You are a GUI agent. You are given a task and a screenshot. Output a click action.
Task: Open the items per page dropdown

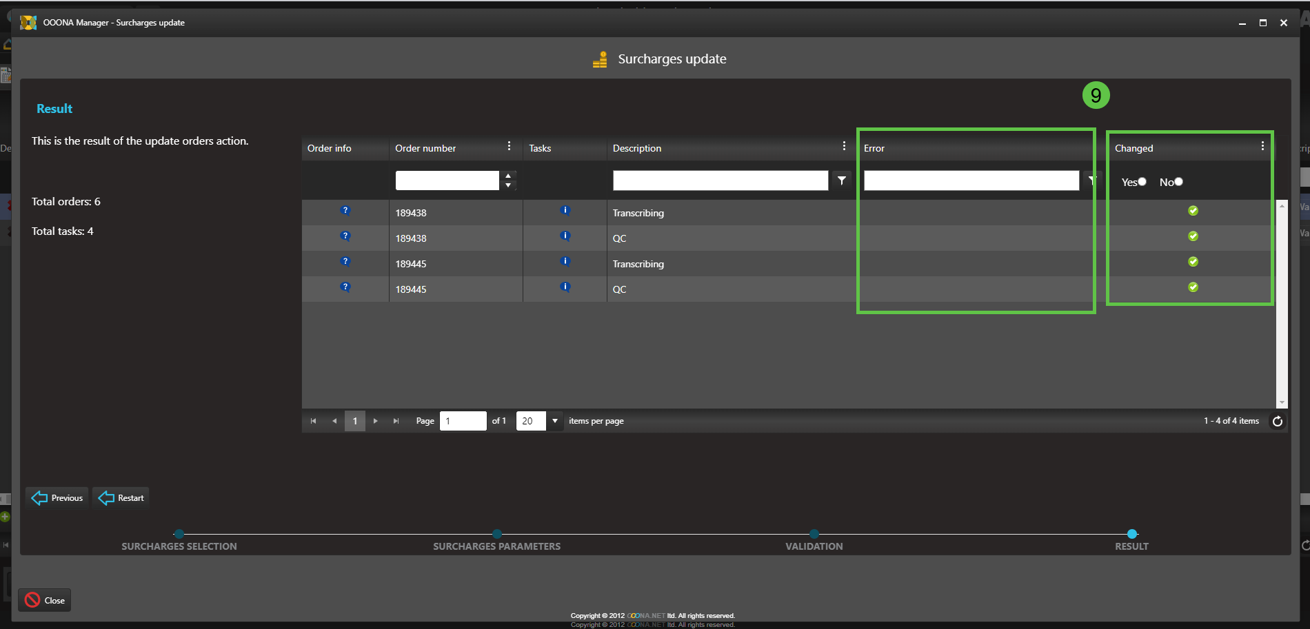click(x=554, y=421)
